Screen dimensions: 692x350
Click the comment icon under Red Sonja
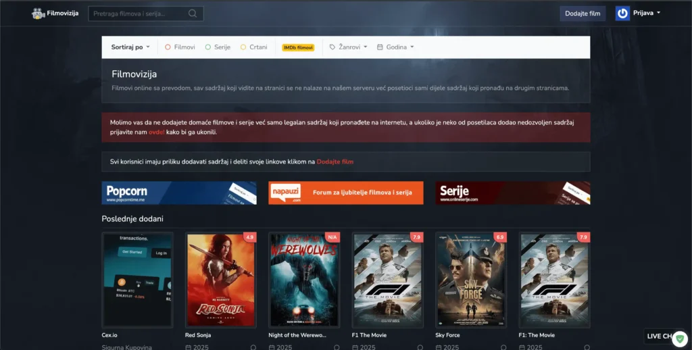[253, 347]
